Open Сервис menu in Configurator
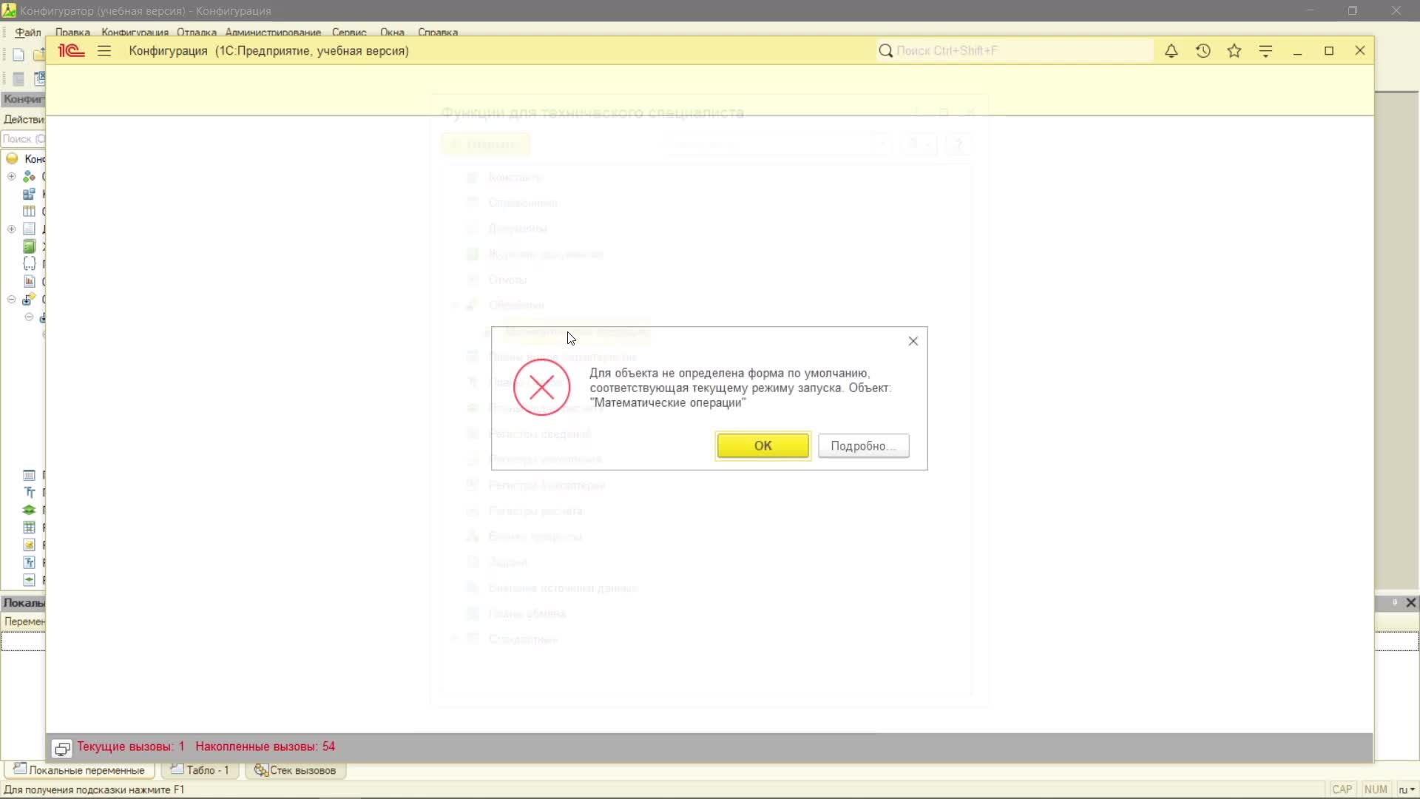 point(349,33)
